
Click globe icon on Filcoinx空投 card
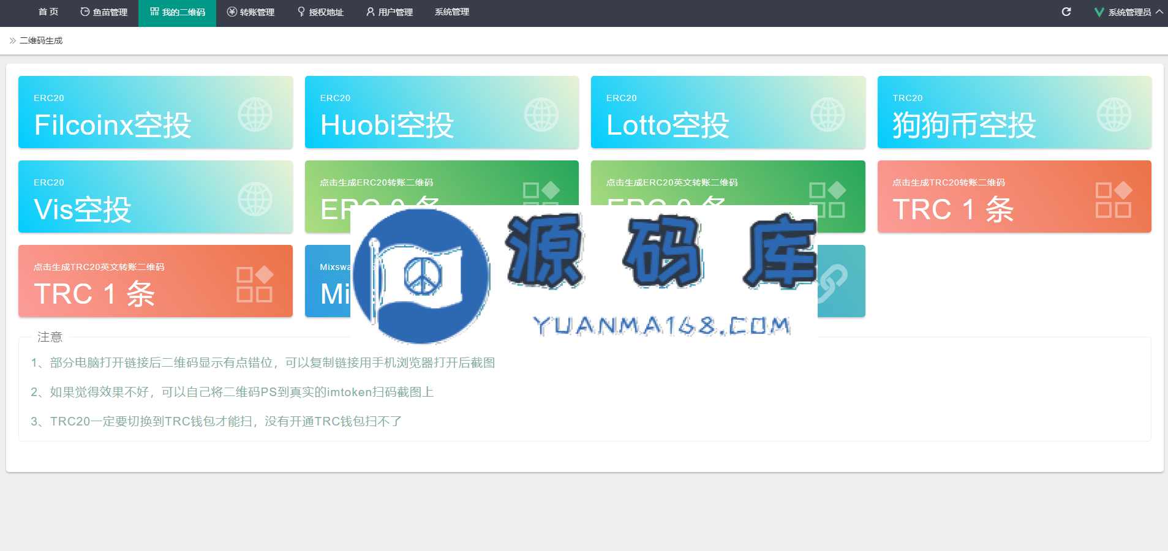(255, 114)
